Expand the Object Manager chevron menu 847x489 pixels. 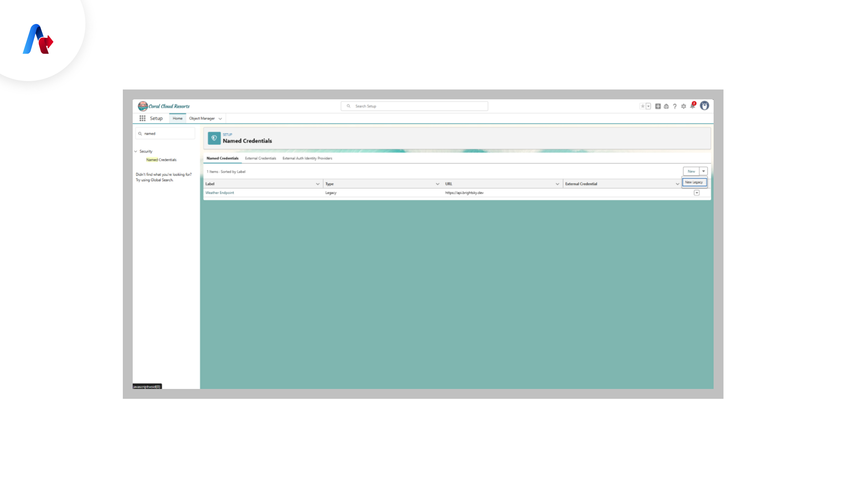[220, 119]
